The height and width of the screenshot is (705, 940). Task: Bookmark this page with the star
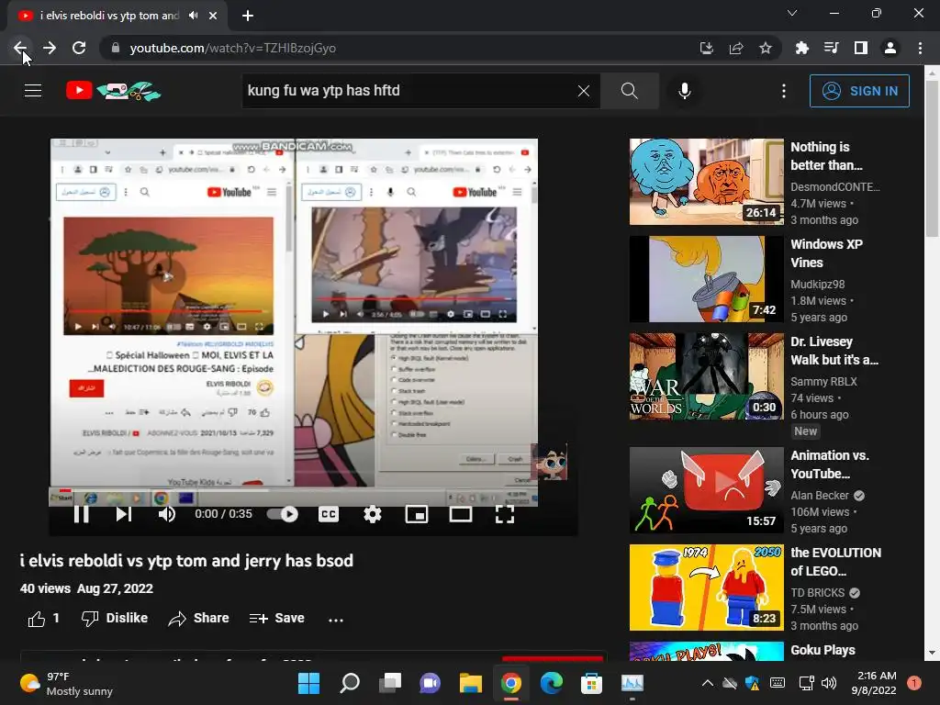pyautogui.click(x=766, y=48)
